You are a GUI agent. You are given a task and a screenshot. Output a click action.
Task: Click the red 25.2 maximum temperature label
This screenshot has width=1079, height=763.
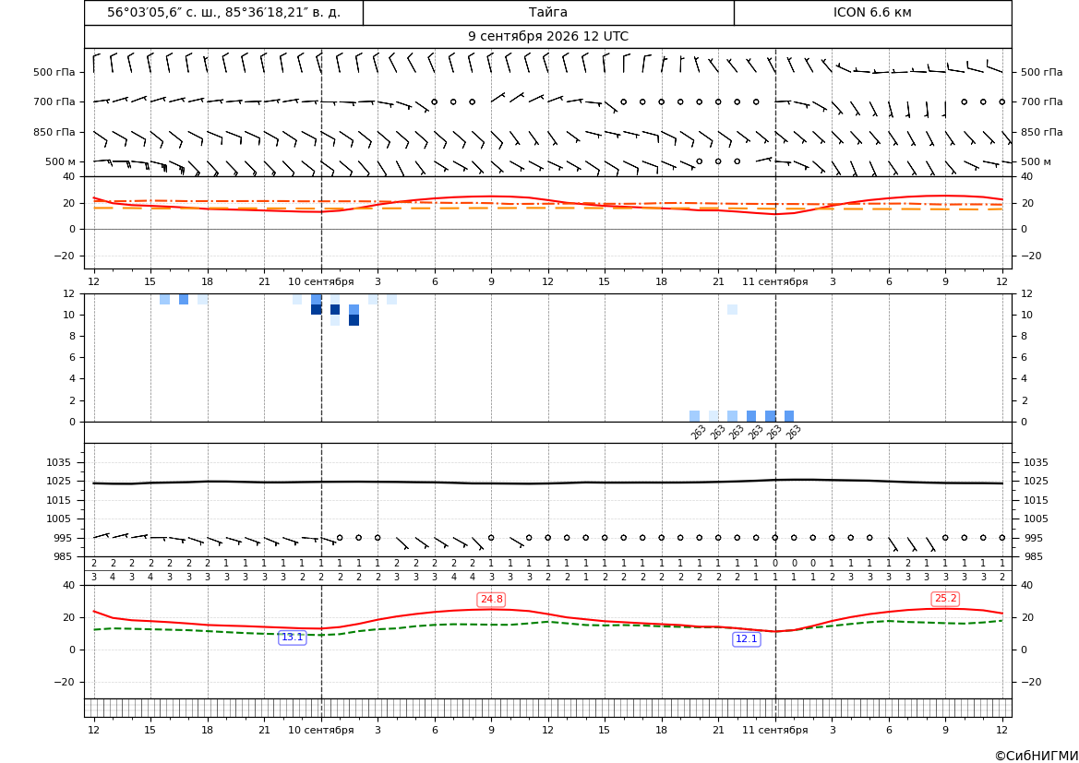coord(945,599)
